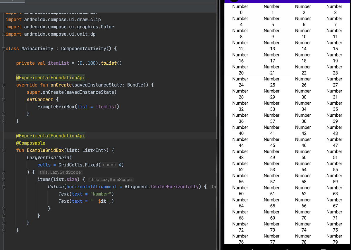
Task: Tap the Android Back navigation icon
Action: coord(252,249)
